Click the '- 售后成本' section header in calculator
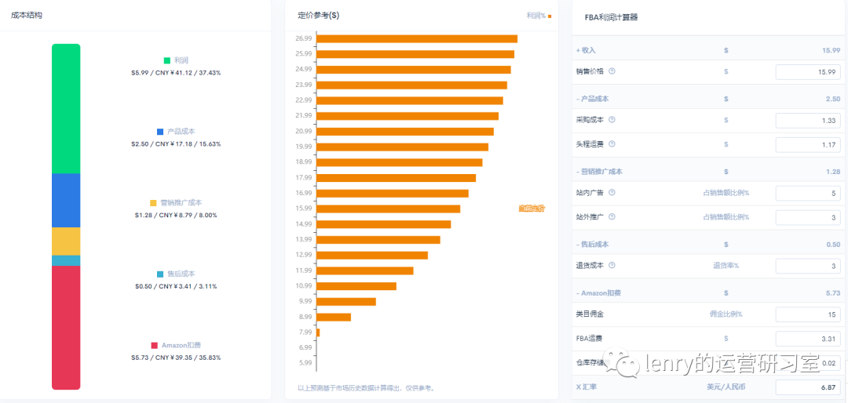 tap(592, 244)
